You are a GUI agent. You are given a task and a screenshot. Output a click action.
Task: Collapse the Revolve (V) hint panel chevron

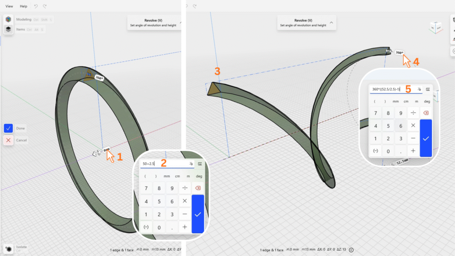331,22
